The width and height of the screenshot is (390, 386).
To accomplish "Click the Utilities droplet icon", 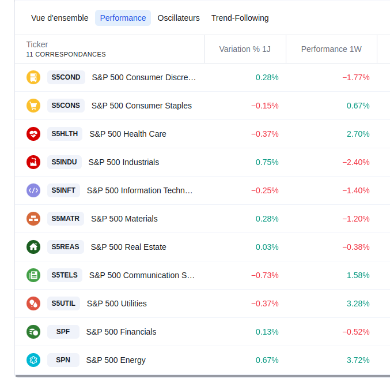I will pos(33,303).
